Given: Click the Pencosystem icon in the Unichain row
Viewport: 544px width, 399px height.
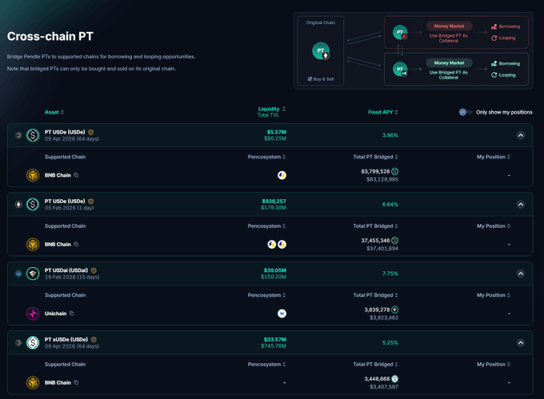Looking at the screenshot, I should coord(282,313).
